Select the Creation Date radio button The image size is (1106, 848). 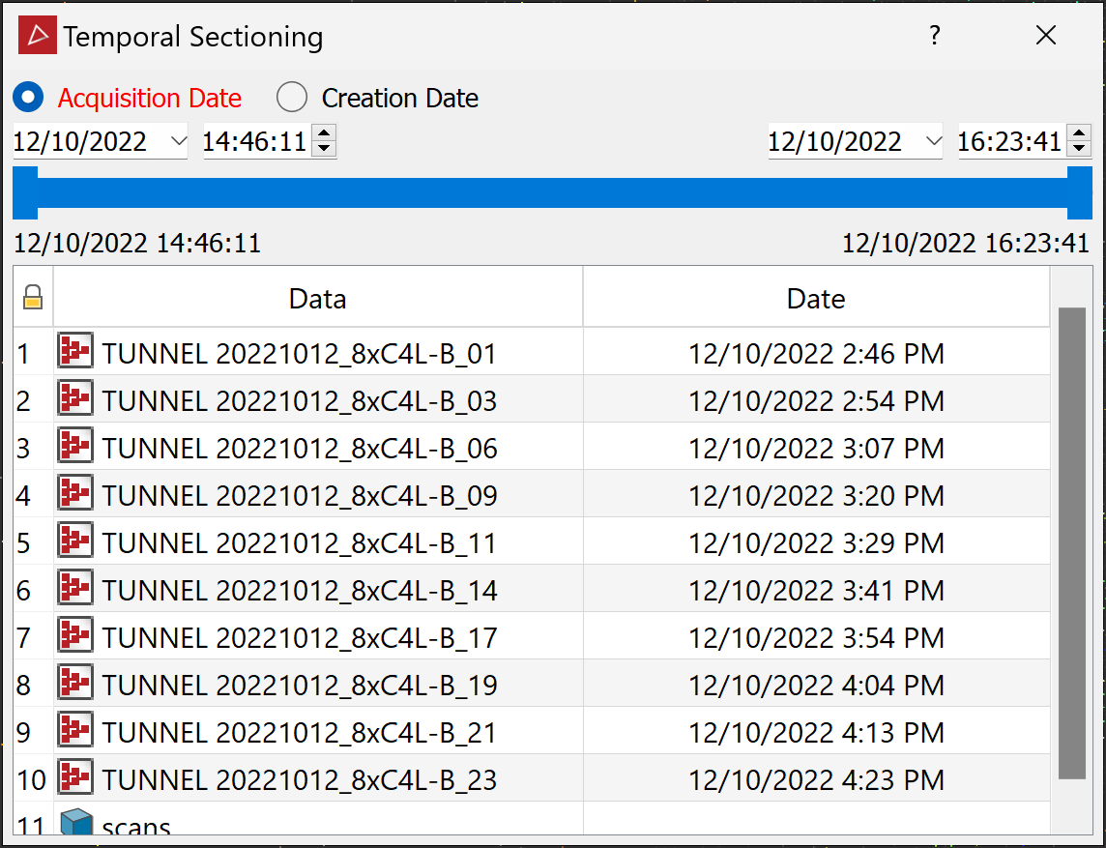(291, 98)
